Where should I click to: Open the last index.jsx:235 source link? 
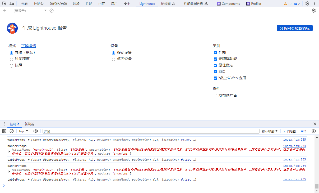click(294, 179)
